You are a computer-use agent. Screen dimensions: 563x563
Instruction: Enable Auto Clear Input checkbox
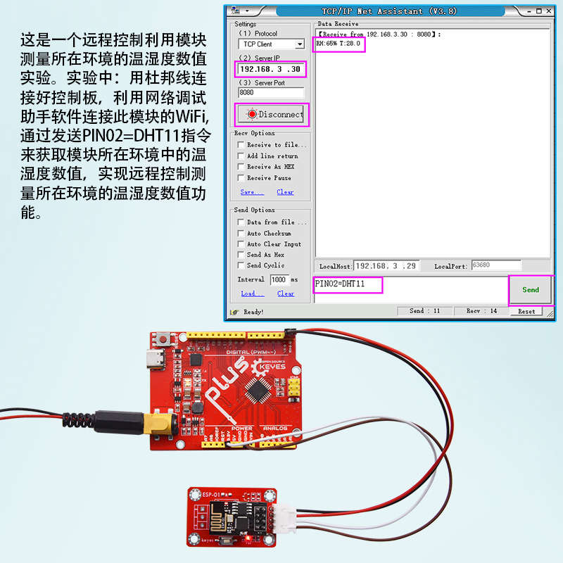click(x=241, y=244)
